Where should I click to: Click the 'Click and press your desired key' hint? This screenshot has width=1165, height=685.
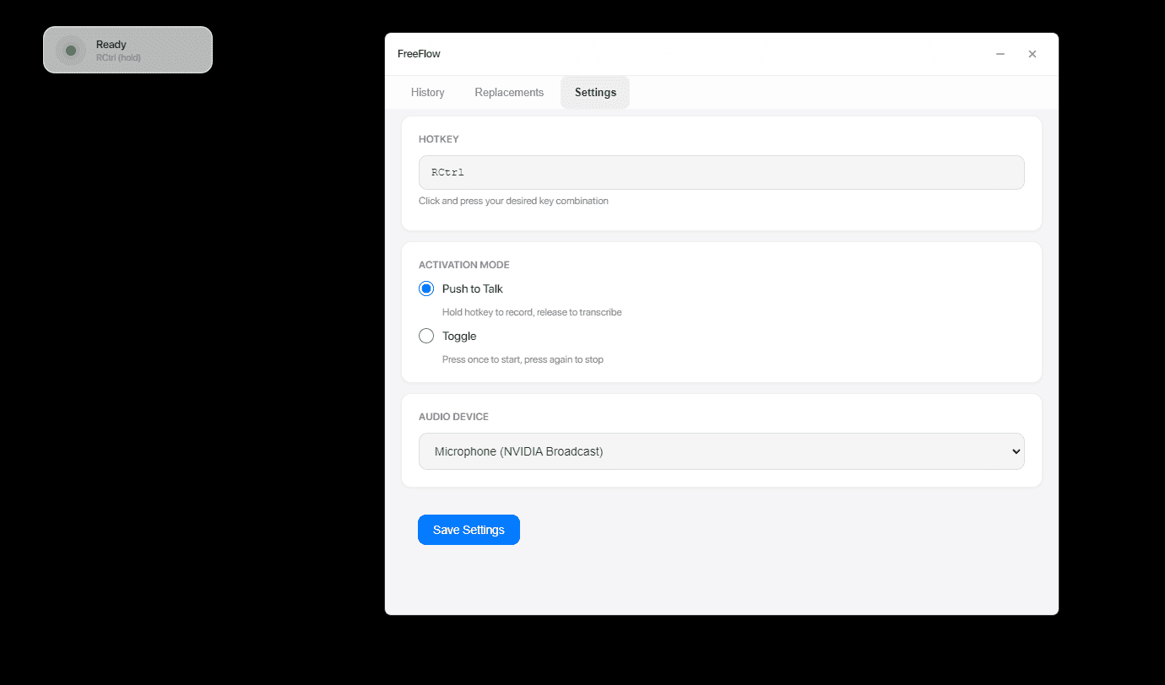click(513, 201)
